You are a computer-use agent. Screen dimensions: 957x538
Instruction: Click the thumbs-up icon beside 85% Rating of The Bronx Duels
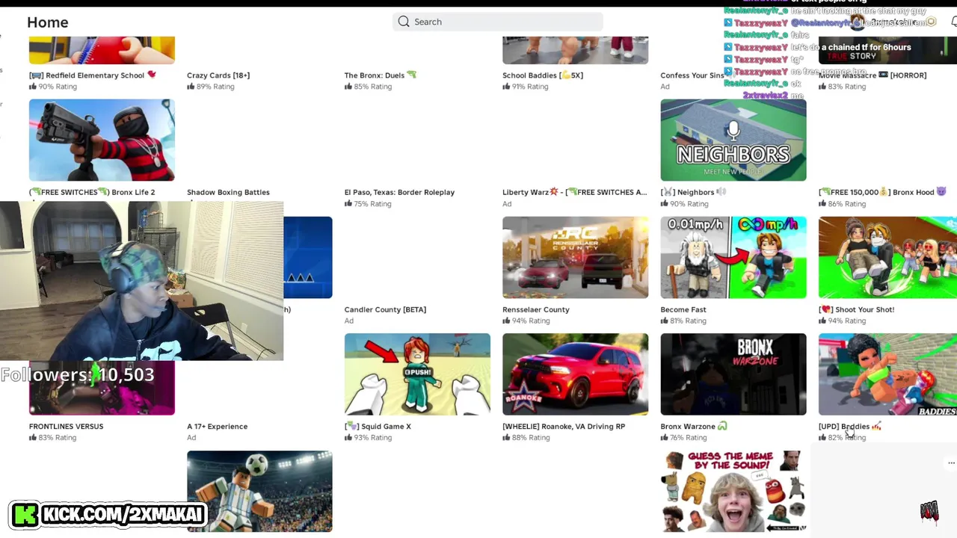point(348,86)
